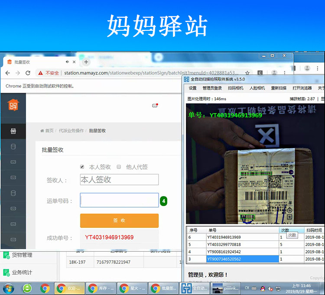Open the piiiink taskbar window
The width and height of the screenshot is (325, 295).
[225, 289]
